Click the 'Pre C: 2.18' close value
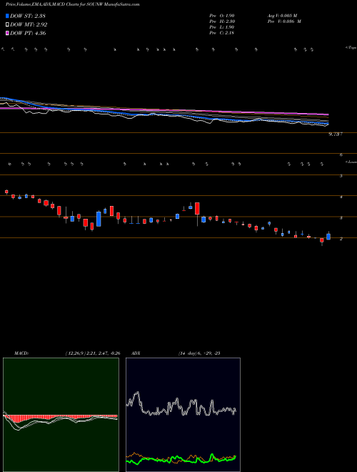 pos(222,33)
